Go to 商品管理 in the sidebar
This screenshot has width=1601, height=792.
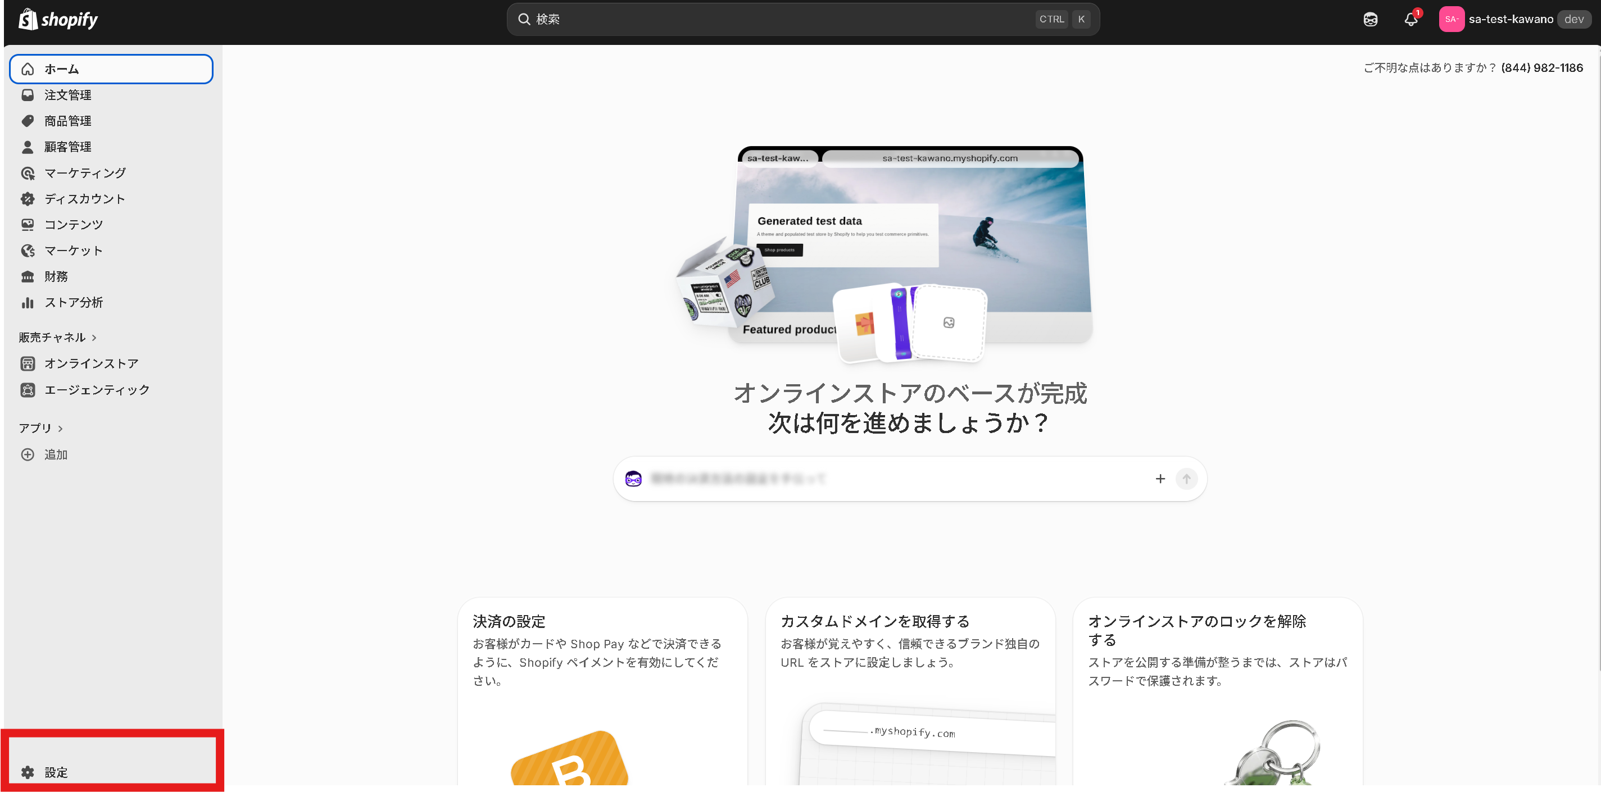[x=111, y=121]
